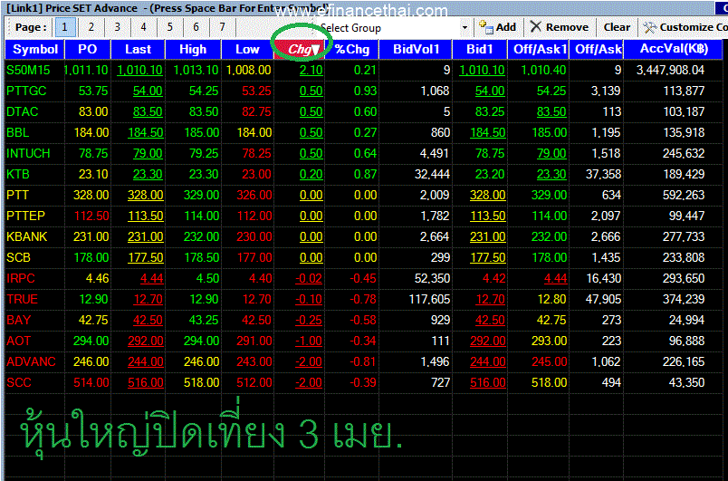This screenshot has width=728, height=481.
Task: Open the Select Group dropdown
Action: click(x=465, y=28)
